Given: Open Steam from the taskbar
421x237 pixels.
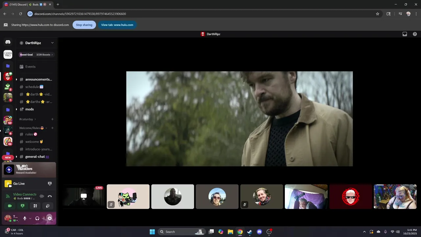Looking at the screenshot, I should coord(250,232).
